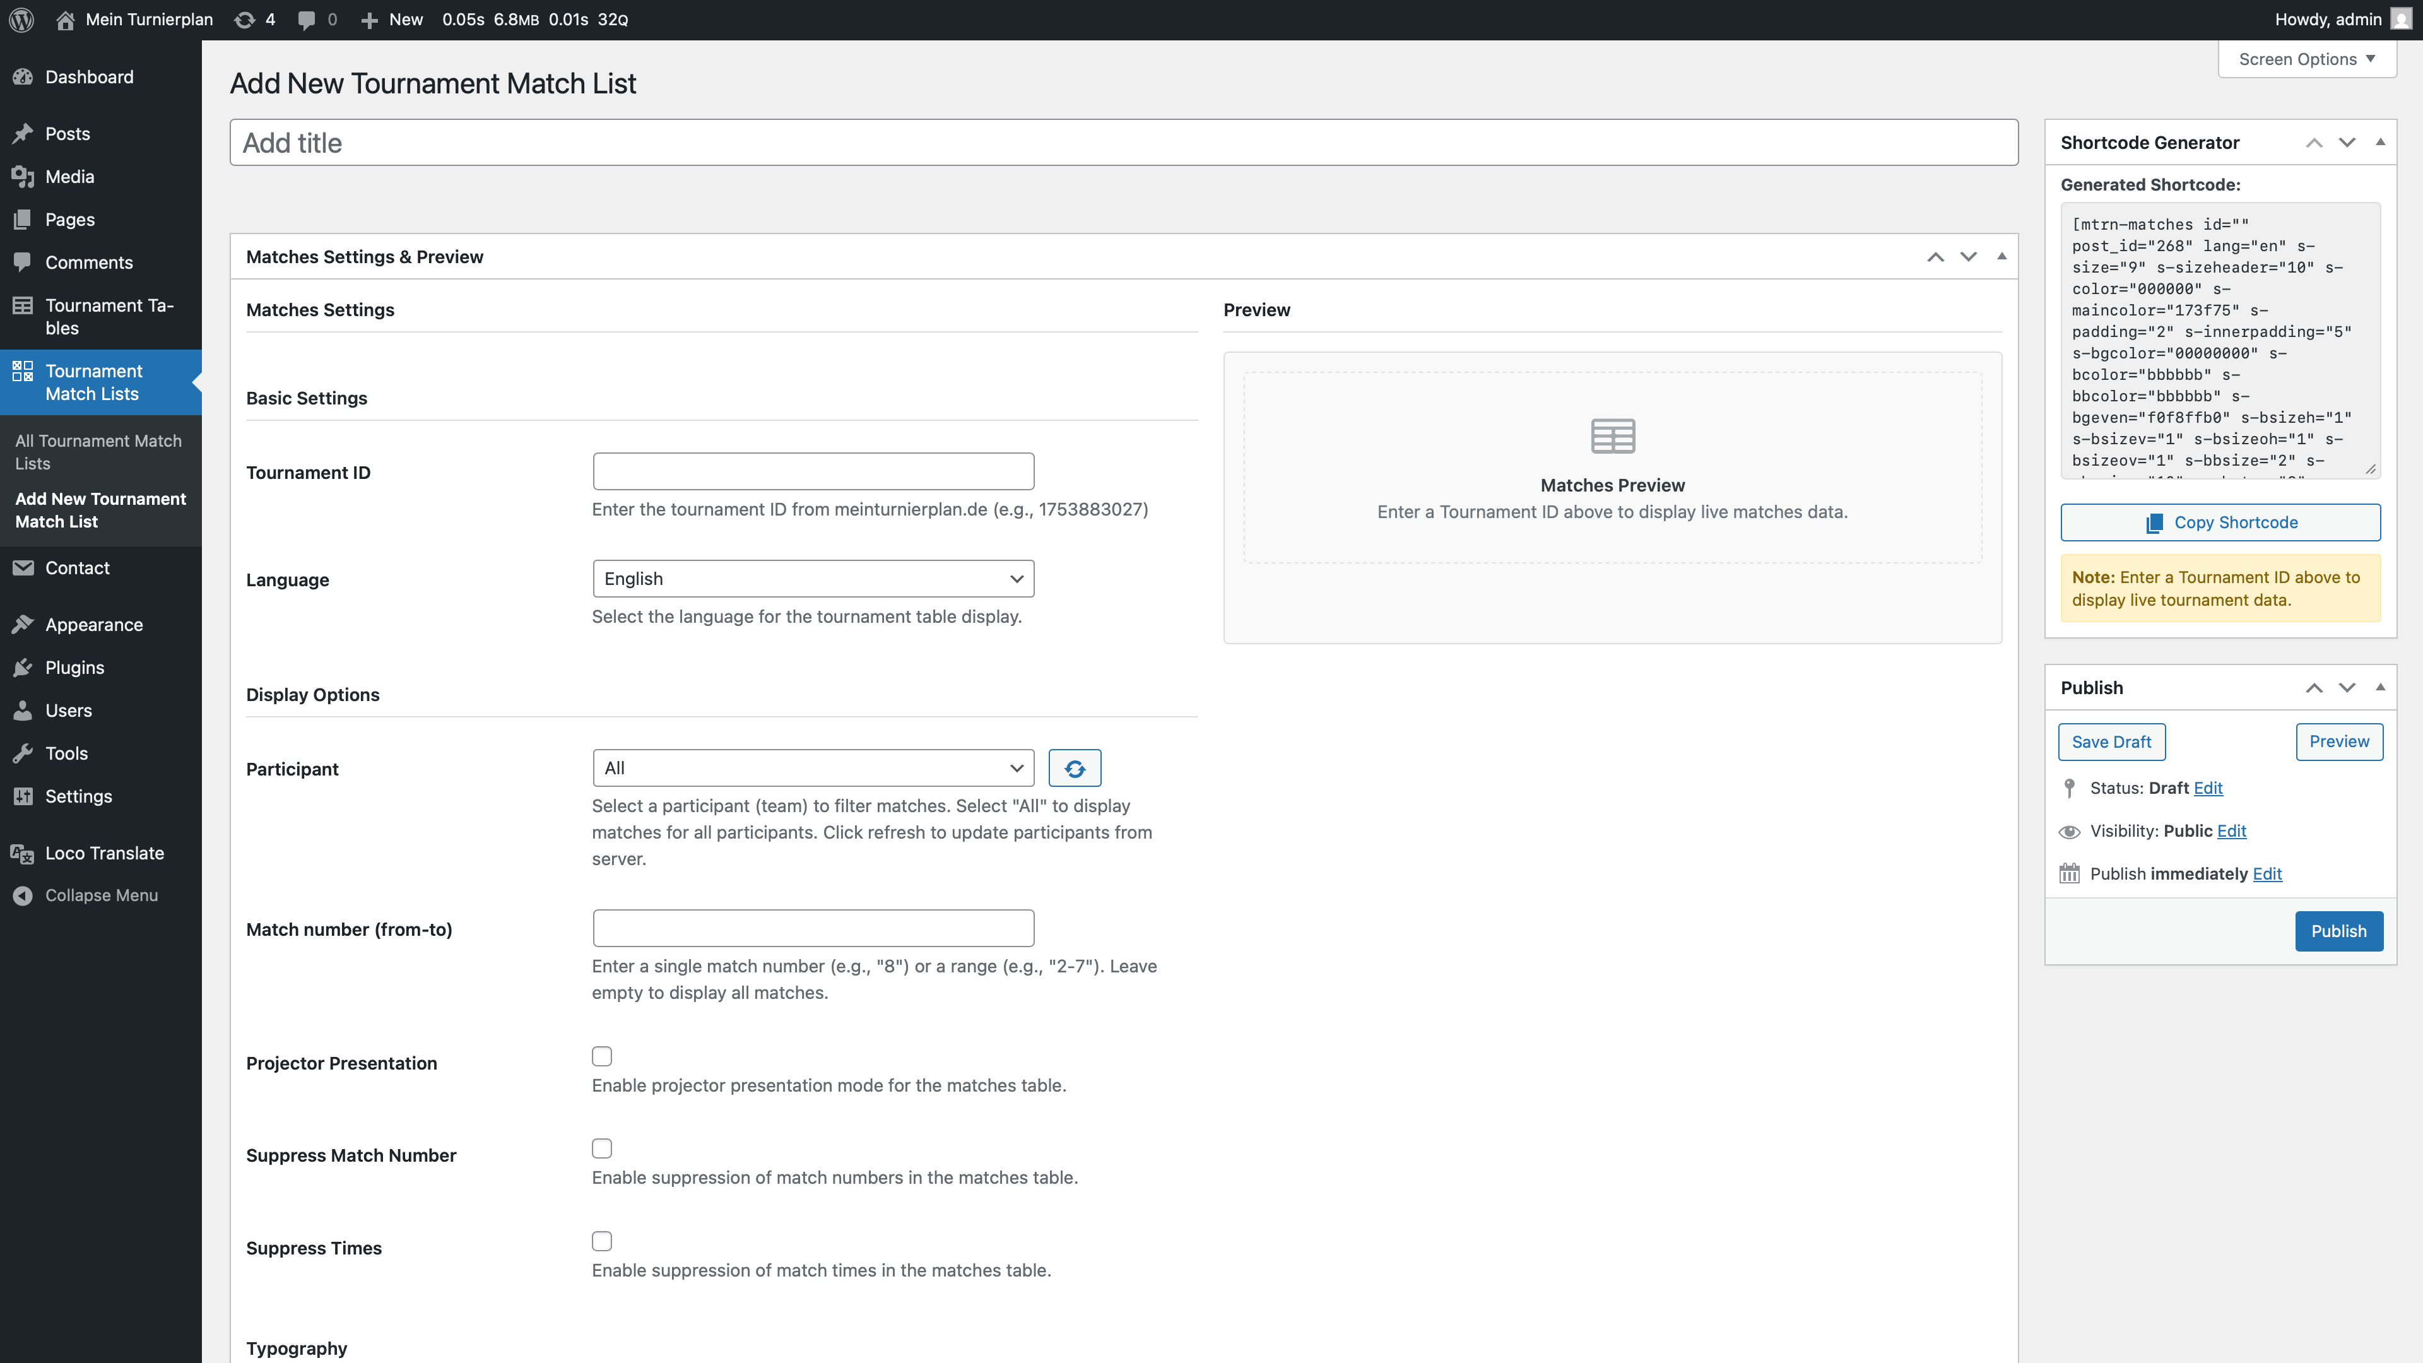2423x1363 pixels.
Task: Check Suppress Match Number option
Action: coord(602,1148)
